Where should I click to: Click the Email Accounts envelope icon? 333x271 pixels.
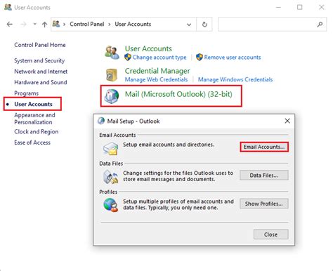click(110, 149)
